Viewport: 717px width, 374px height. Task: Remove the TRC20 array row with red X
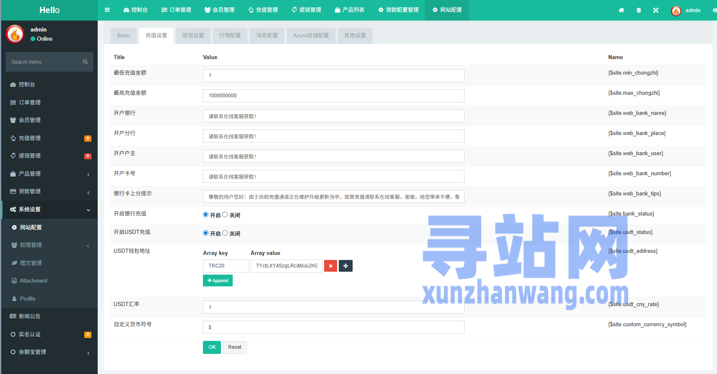point(330,266)
